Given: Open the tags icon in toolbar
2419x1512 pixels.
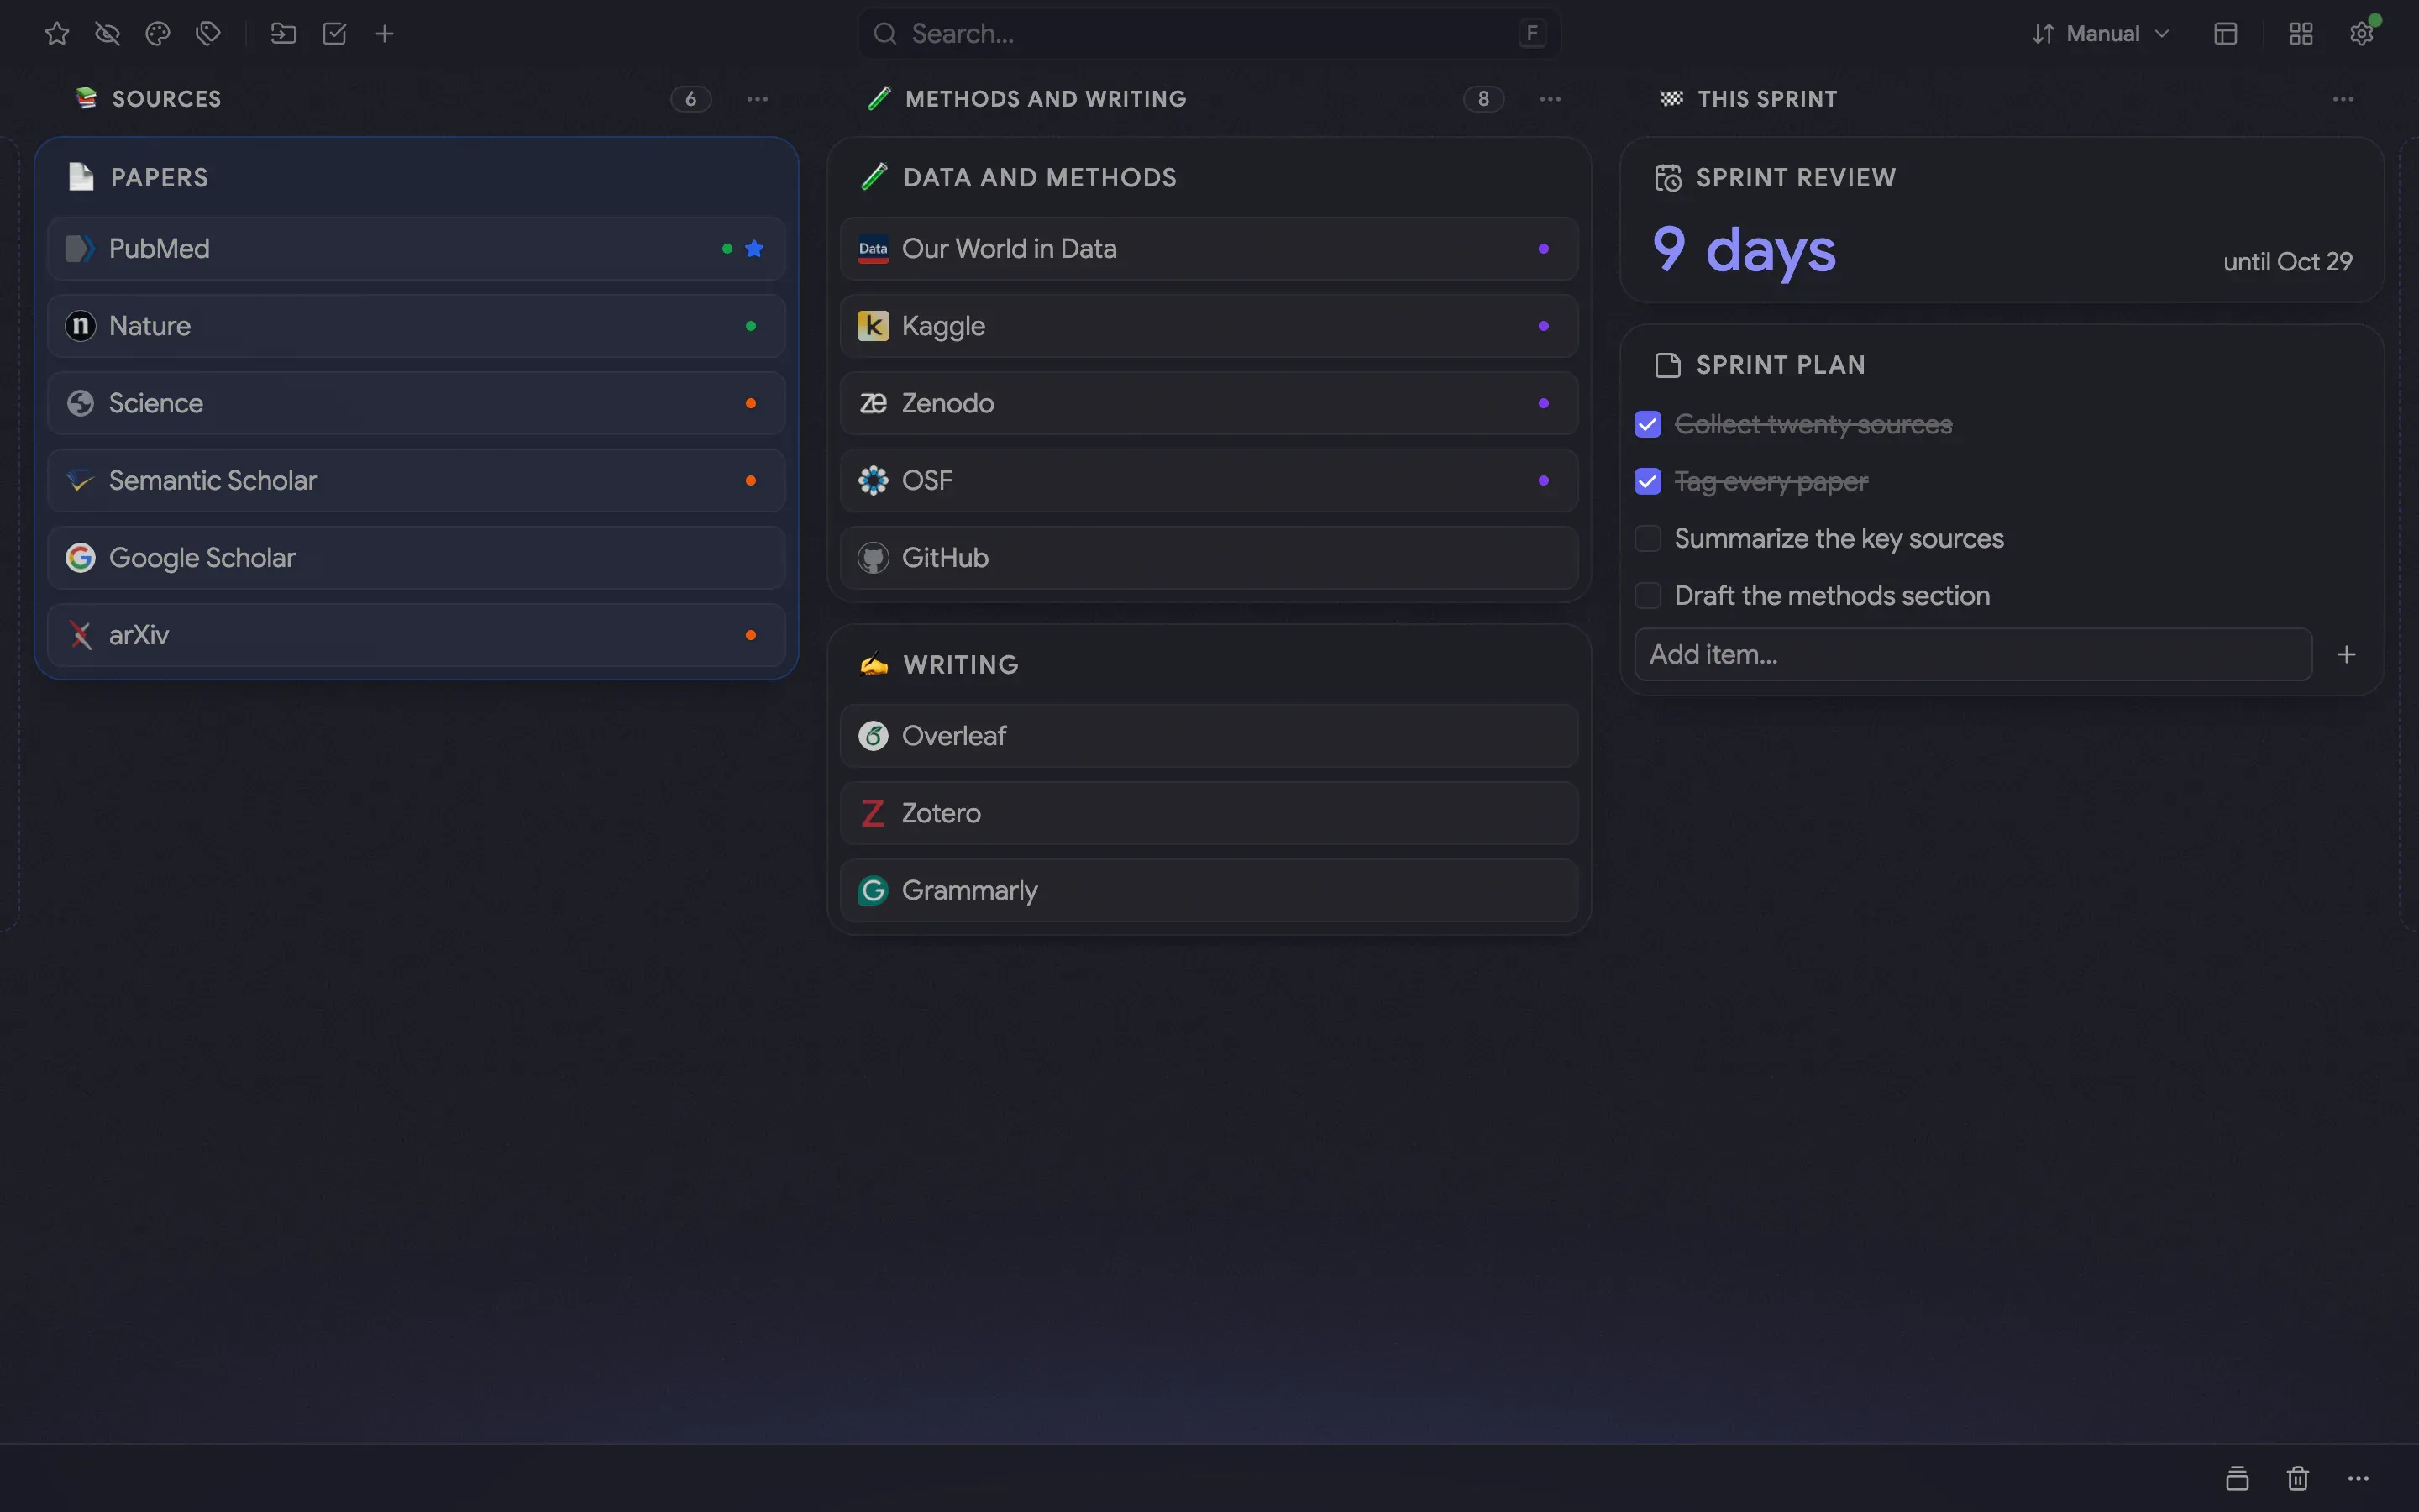Looking at the screenshot, I should coord(208,34).
